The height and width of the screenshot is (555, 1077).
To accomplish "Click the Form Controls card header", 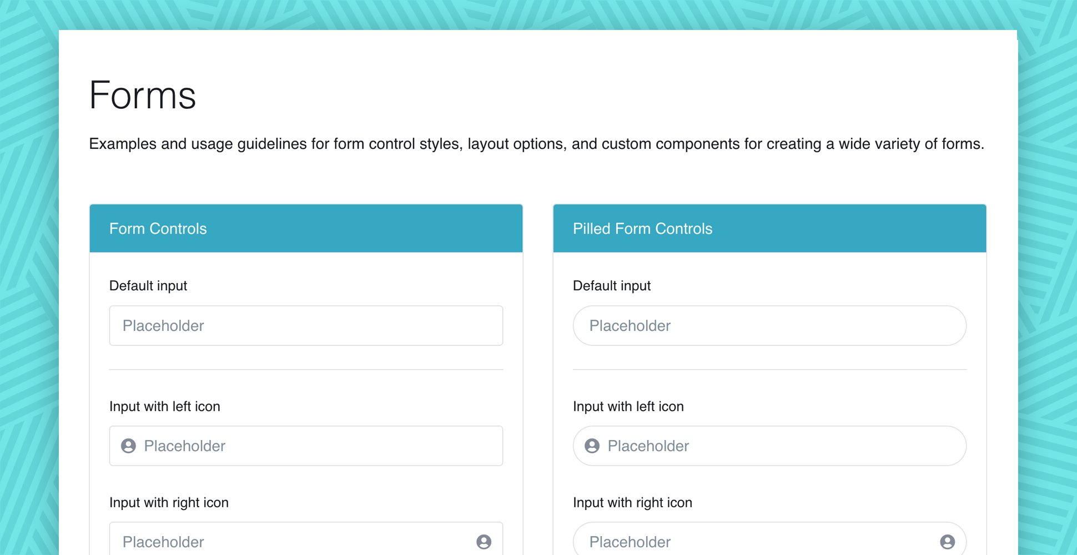I will (x=306, y=229).
